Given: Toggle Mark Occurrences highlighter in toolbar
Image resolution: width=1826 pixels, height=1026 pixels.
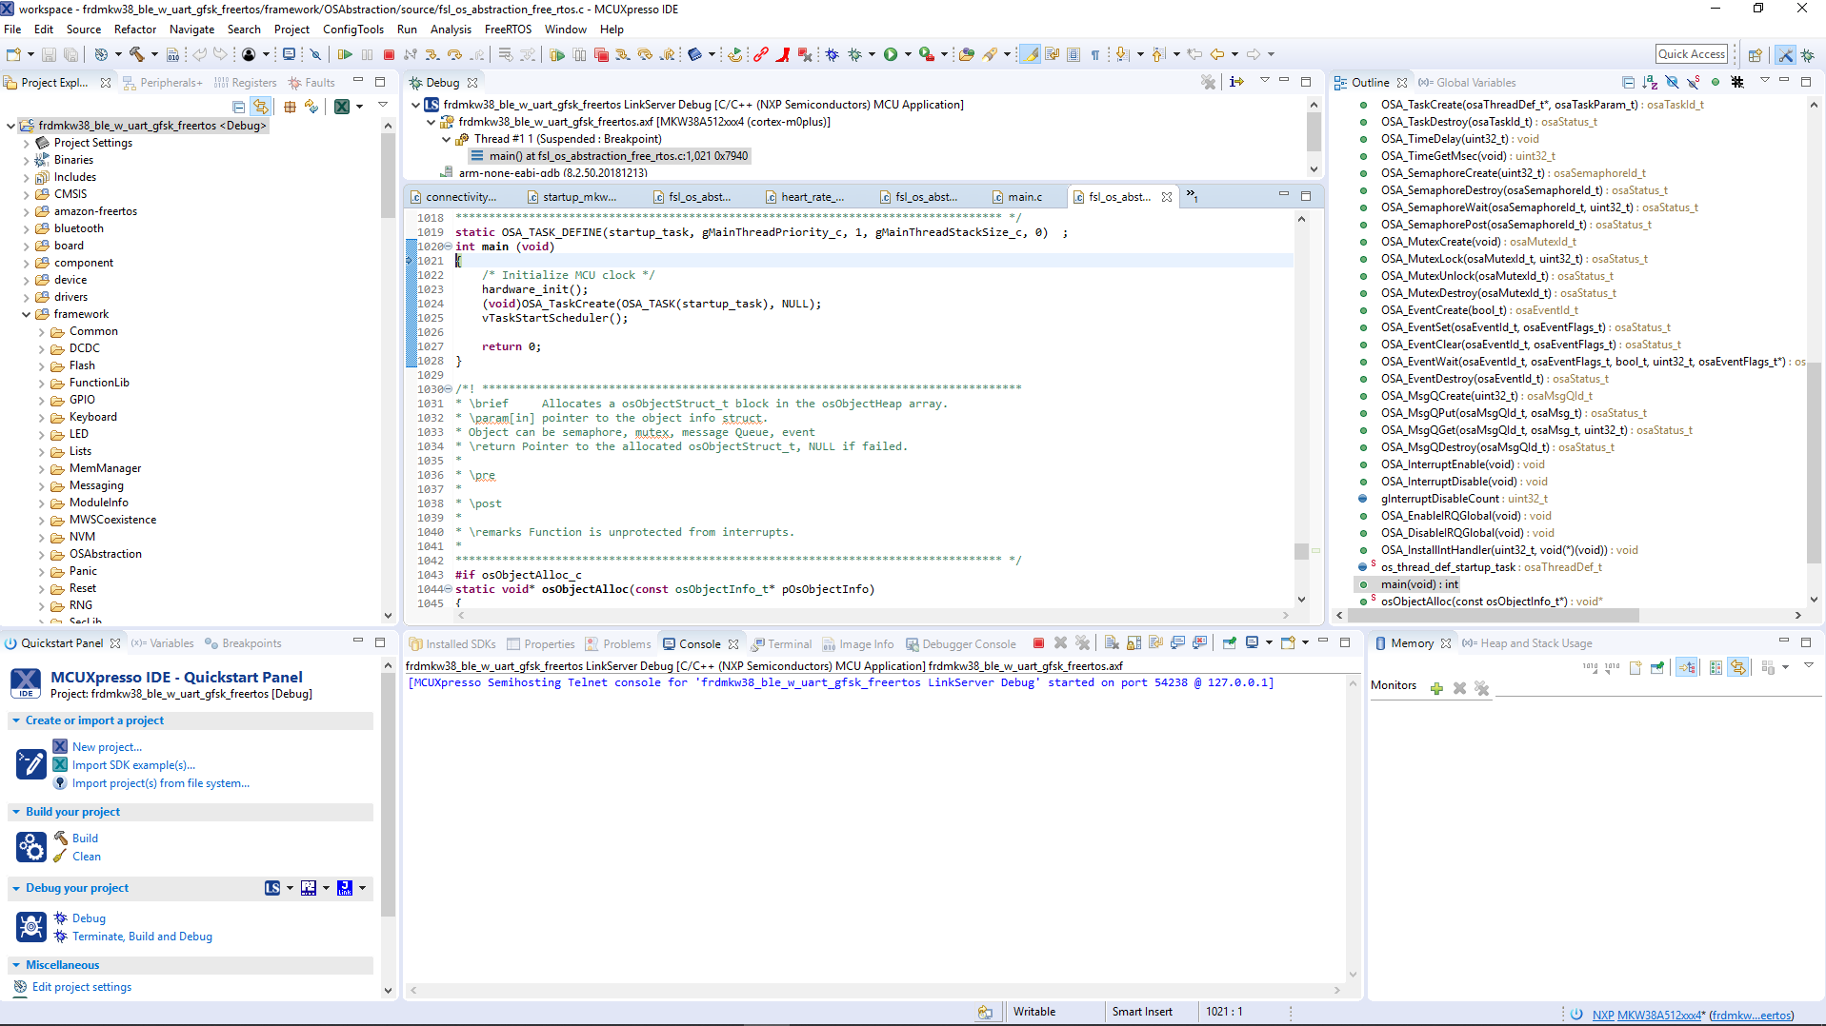Looking at the screenshot, I should coord(1030,55).
